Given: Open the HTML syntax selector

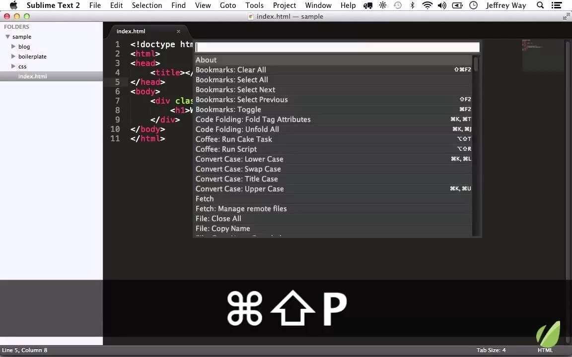Looking at the screenshot, I should (545, 350).
